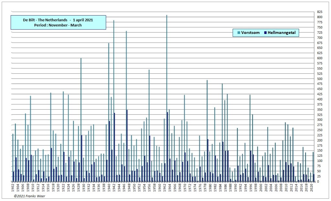The height and width of the screenshot is (201, 331).
Task: Click the 1947 Hellmanngetal dark bar near 350
Action: coord(127,145)
